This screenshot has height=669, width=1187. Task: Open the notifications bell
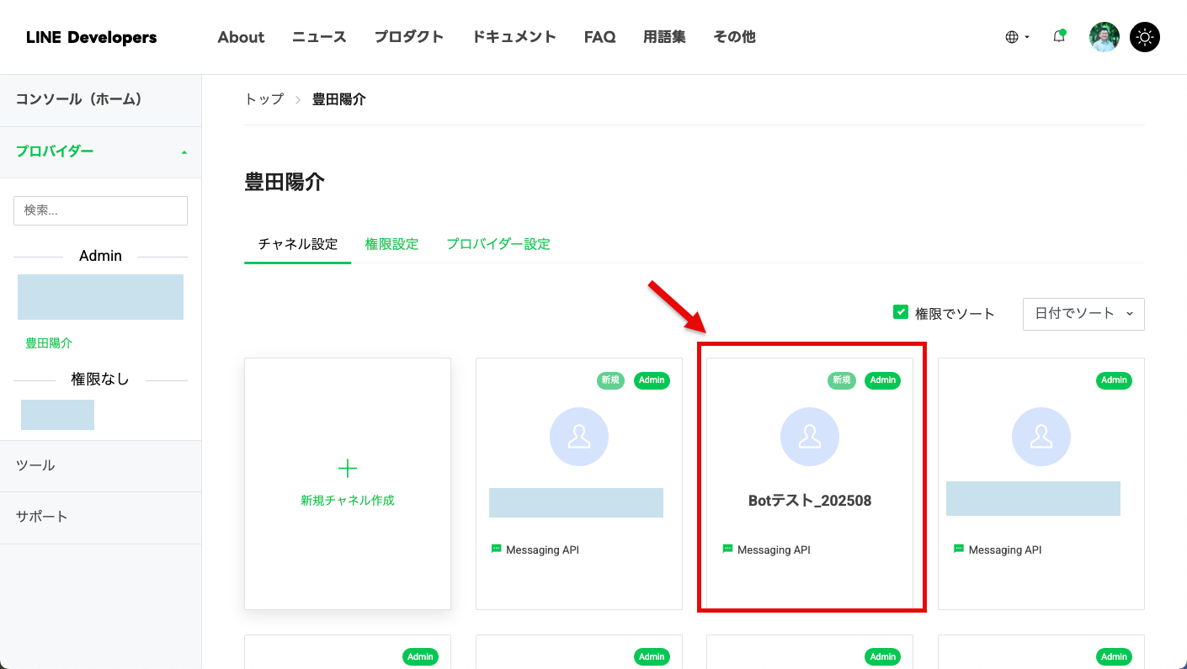[x=1059, y=37]
